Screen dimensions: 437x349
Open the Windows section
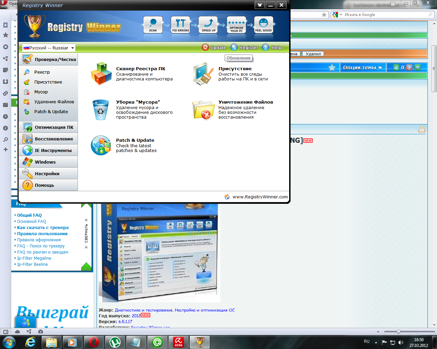(48, 162)
